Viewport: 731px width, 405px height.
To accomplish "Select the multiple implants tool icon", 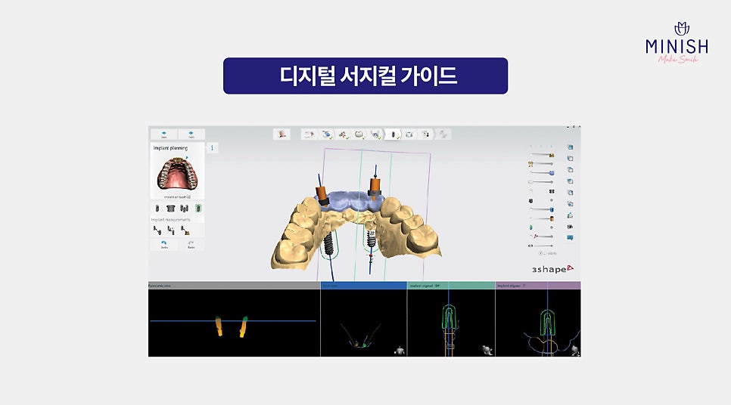I will (x=184, y=208).
